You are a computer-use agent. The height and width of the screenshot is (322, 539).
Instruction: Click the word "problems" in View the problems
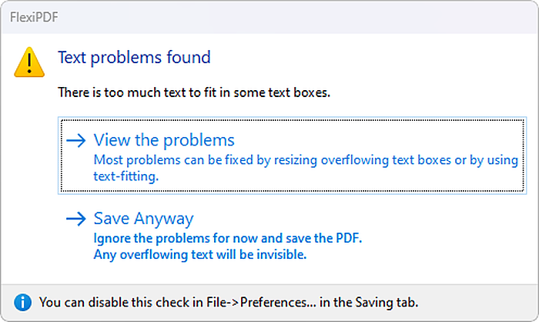(x=199, y=141)
